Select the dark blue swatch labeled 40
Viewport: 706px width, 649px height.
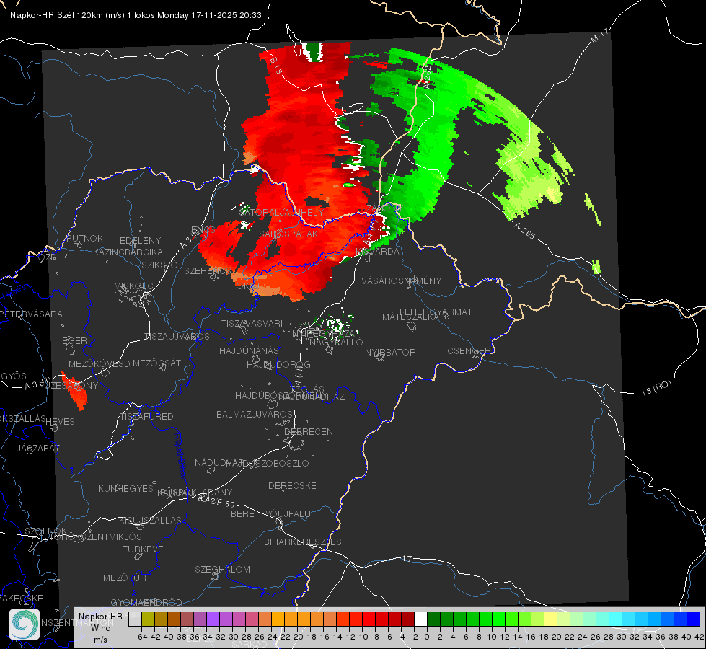coord(694,619)
